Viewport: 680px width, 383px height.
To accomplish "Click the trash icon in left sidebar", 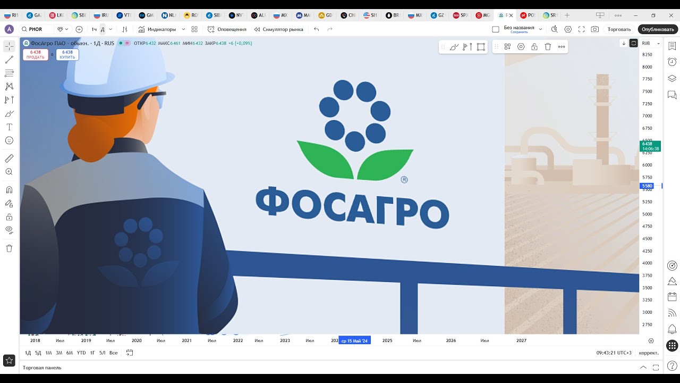I will pyautogui.click(x=9, y=248).
